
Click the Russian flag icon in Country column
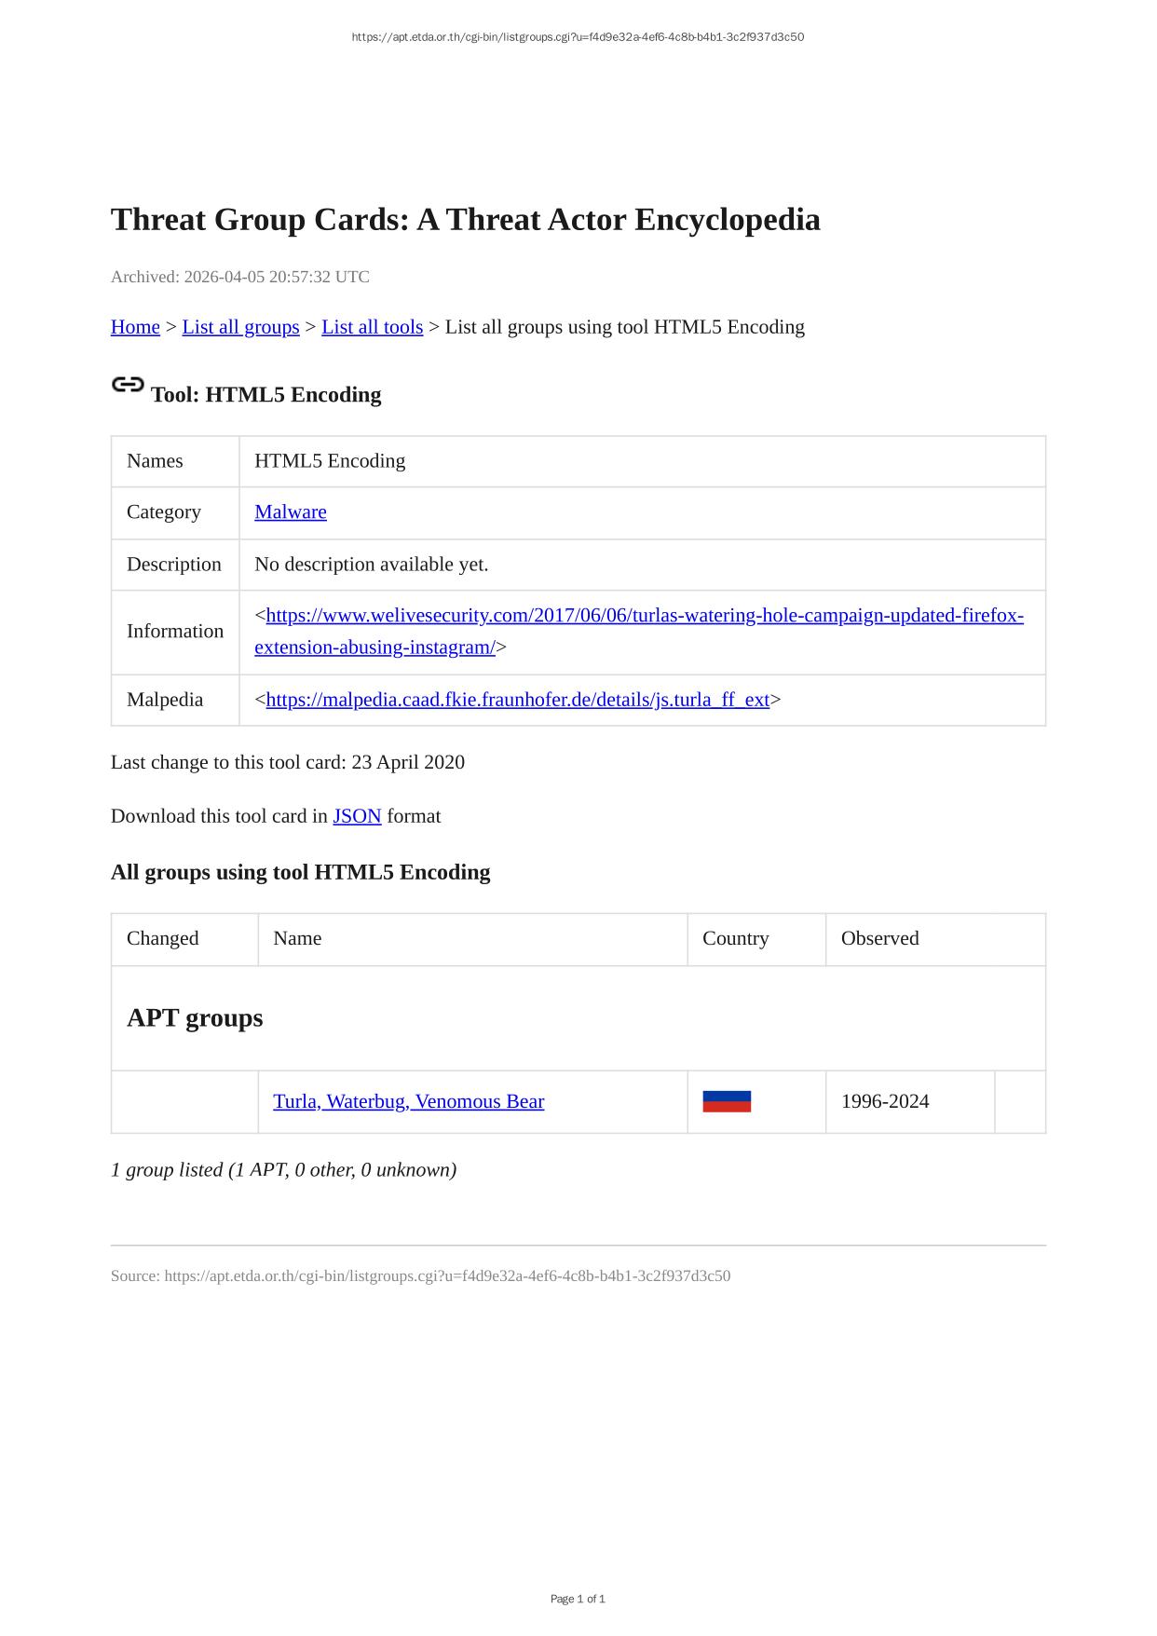tap(727, 1101)
